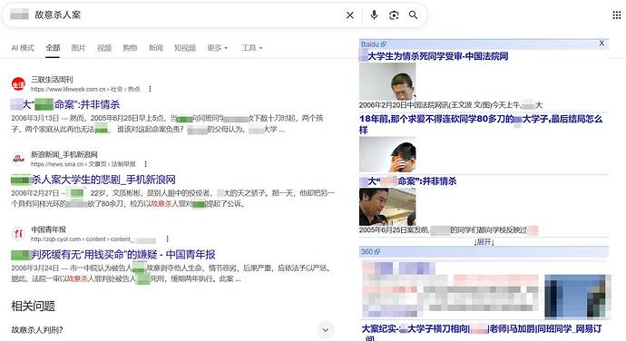Switch to 购物 tab
The image size is (626, 341).
(130, 48)
